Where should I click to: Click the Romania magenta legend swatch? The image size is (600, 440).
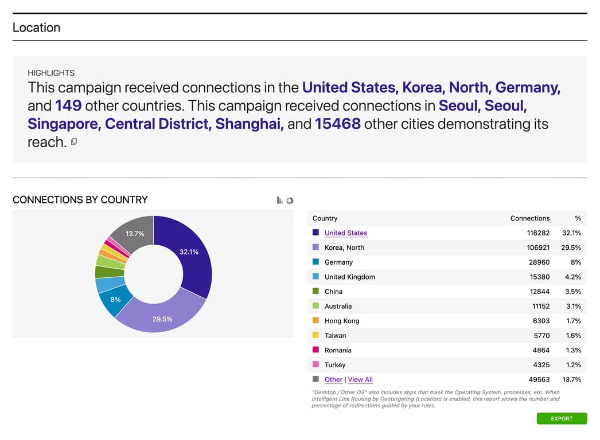tap(315, 350)
